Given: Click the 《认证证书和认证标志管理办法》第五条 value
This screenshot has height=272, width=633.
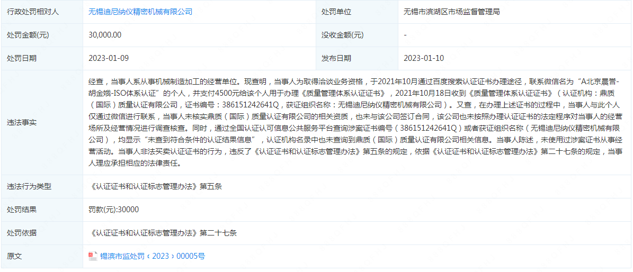Looking at the screenshot, I should point(155,186).
